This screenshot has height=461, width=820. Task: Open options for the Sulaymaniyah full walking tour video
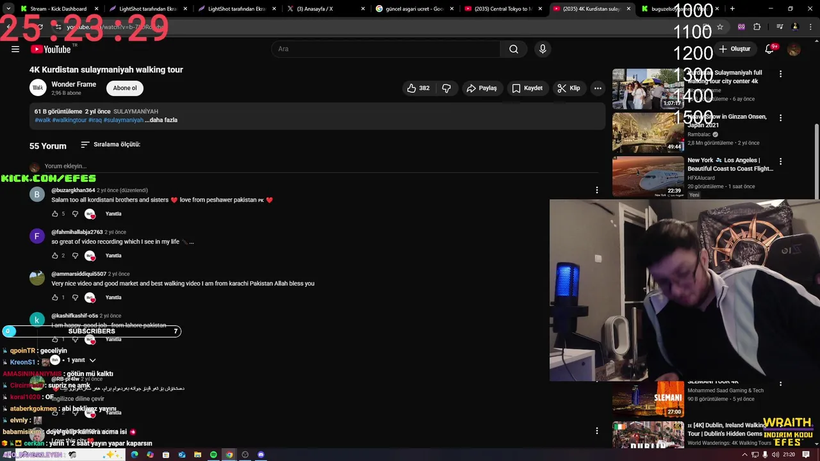pos(780,74)
